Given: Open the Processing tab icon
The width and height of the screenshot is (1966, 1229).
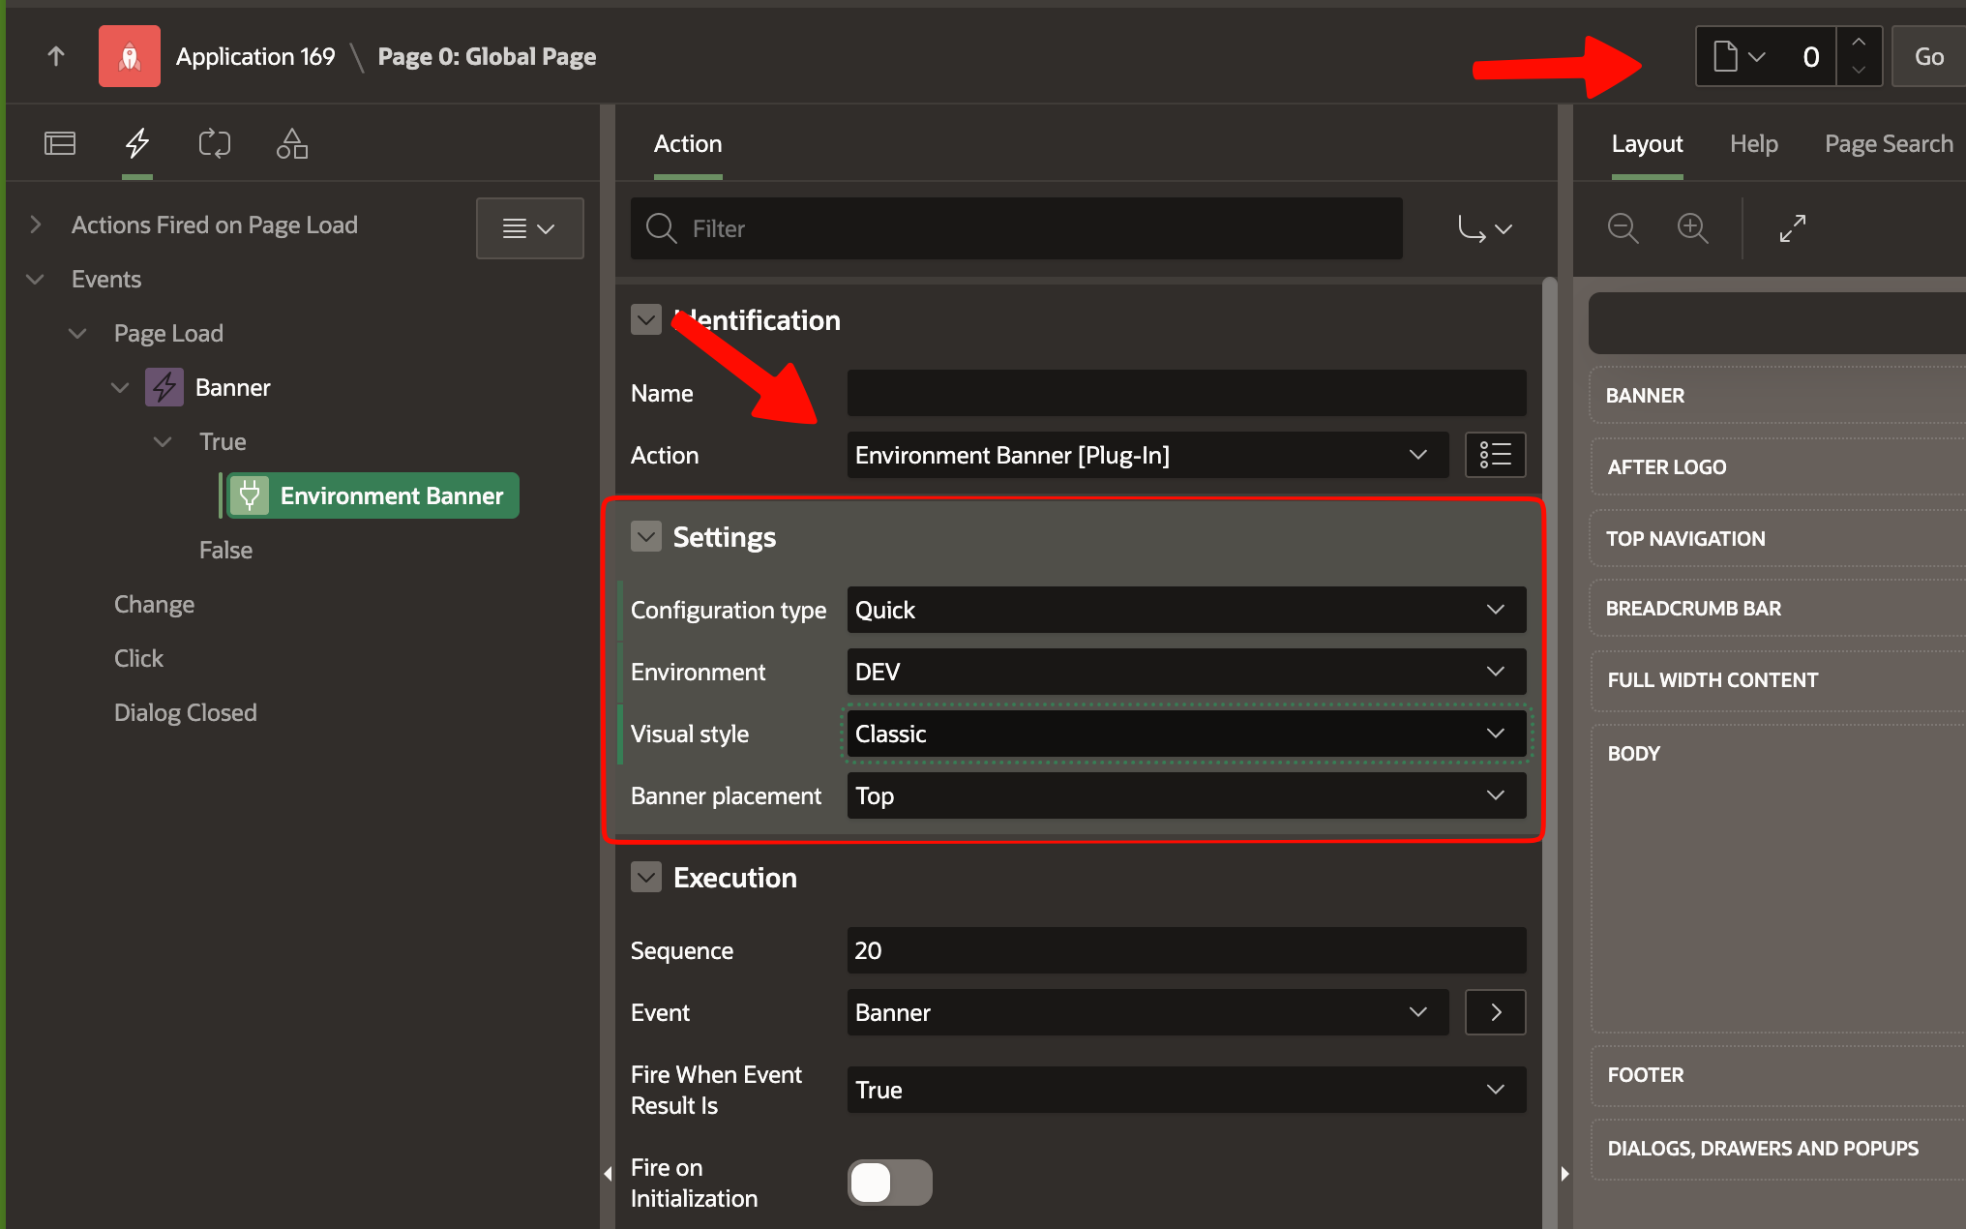Looking at the screenshot, I should pyautogui.click(x=214, y=142).
